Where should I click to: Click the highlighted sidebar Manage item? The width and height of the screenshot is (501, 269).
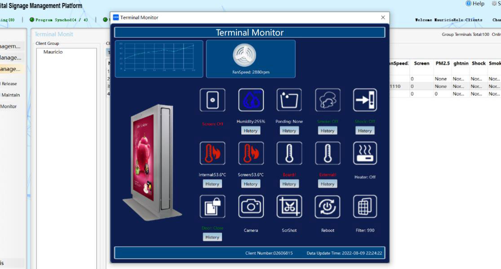pyautogui.click(x=12, y=69)
